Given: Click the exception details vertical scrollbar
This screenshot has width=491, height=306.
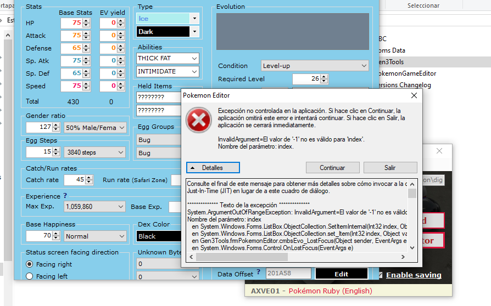Looking at the screenshot, I should tap(412, 219).
